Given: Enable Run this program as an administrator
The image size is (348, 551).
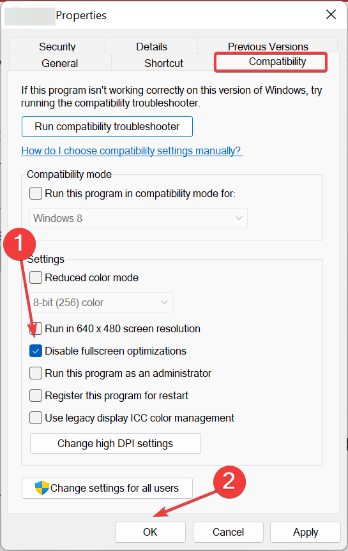Looking at the screenshot, I should [x=36, y=373].
